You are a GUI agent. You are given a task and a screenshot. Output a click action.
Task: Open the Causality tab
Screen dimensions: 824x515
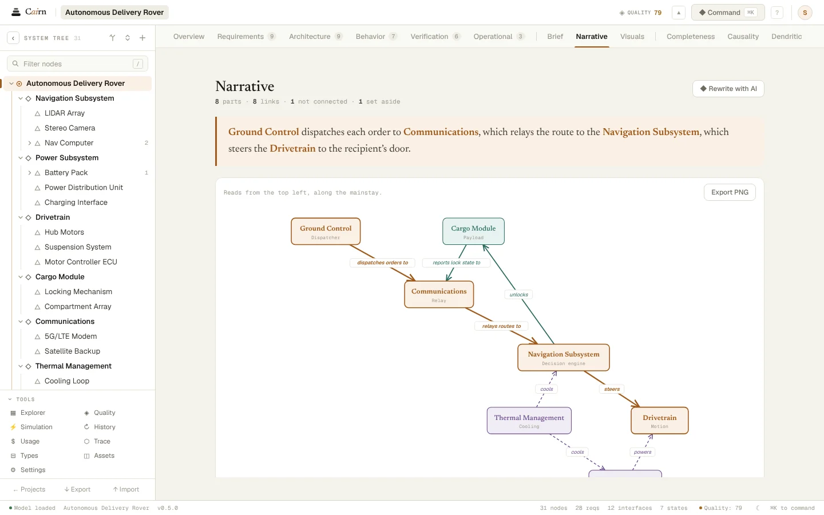coord(743,37)
